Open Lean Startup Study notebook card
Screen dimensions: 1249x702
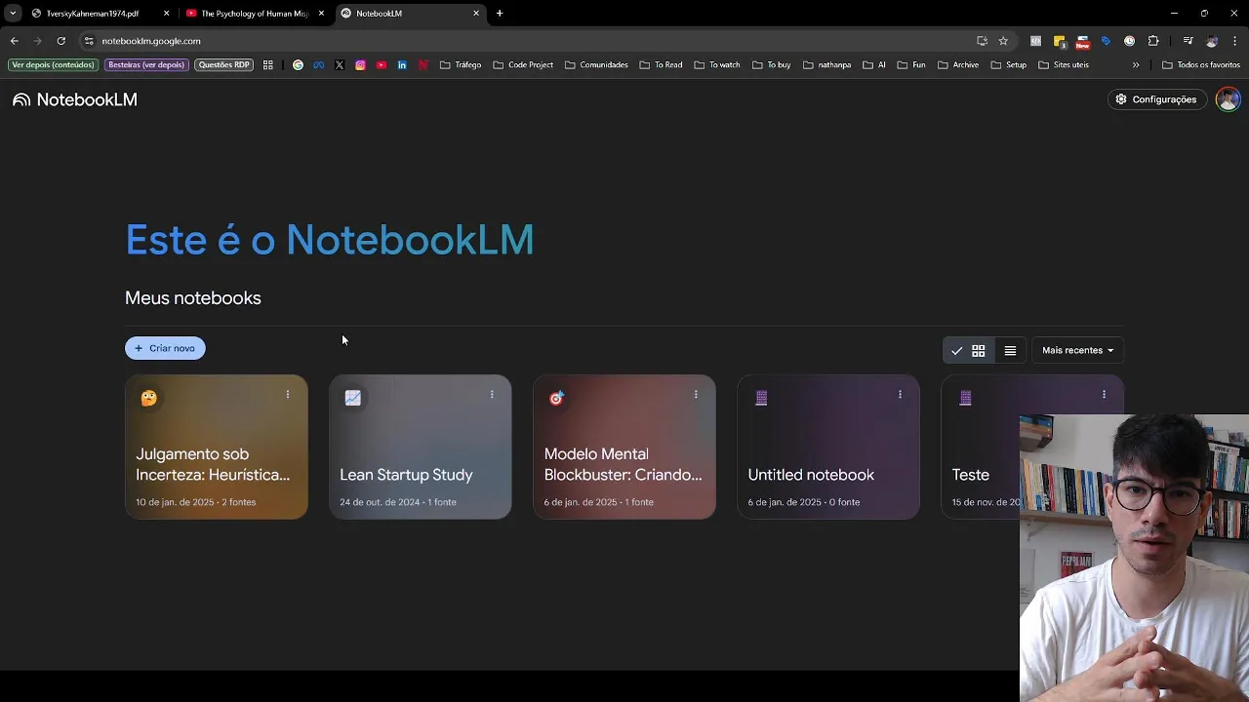(420, 448)
